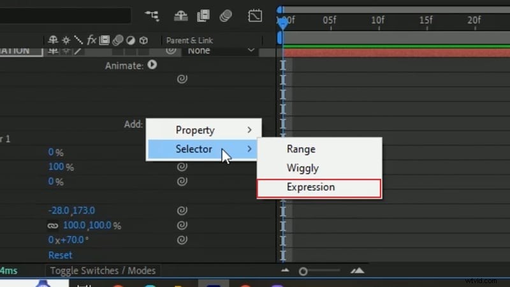Enable the Motion Blur composition switch

point(226,15)
